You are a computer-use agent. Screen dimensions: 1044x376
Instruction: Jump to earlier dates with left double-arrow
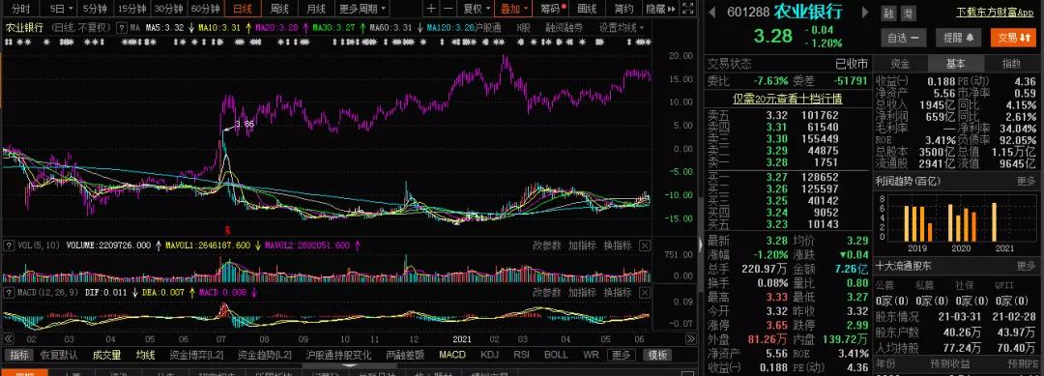pos(8,338)
